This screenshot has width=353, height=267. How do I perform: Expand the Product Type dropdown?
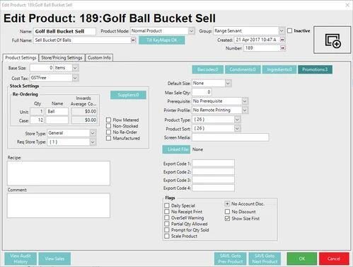pyautogui.click(x=237, y=120)
